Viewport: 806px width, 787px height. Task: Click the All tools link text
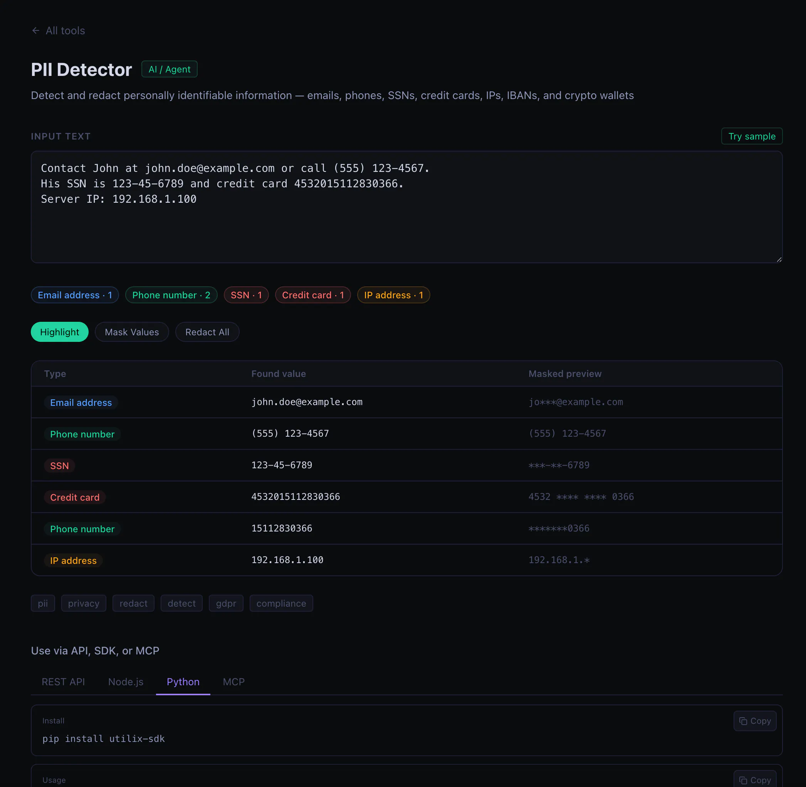point(65,30)
